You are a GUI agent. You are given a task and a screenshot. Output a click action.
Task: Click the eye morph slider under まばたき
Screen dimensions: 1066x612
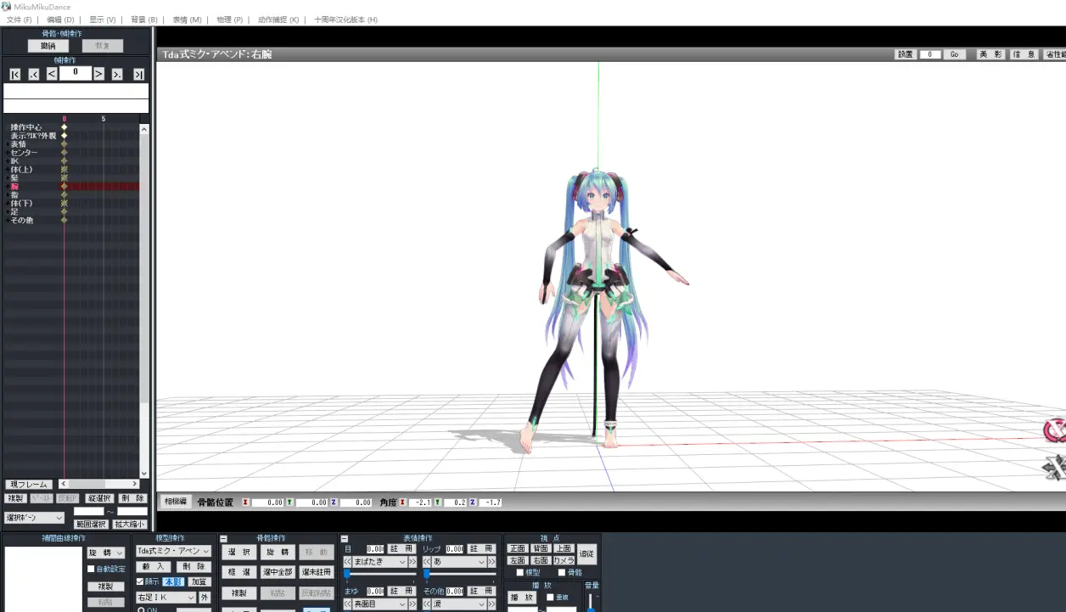coord(379,575)
